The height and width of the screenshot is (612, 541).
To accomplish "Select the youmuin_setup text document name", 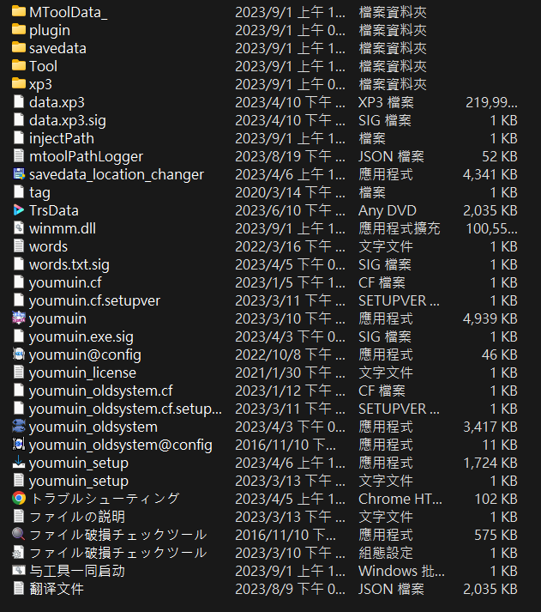I will (x=79, y=481).
